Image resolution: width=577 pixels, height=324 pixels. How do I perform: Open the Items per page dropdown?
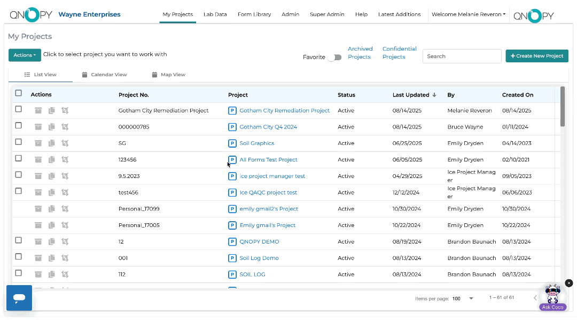[x=463, y=298]
